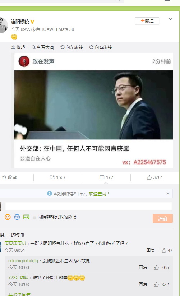Insert a picture with the image icon
This screenshot has width=180, height=296.
tap(26, 217)
